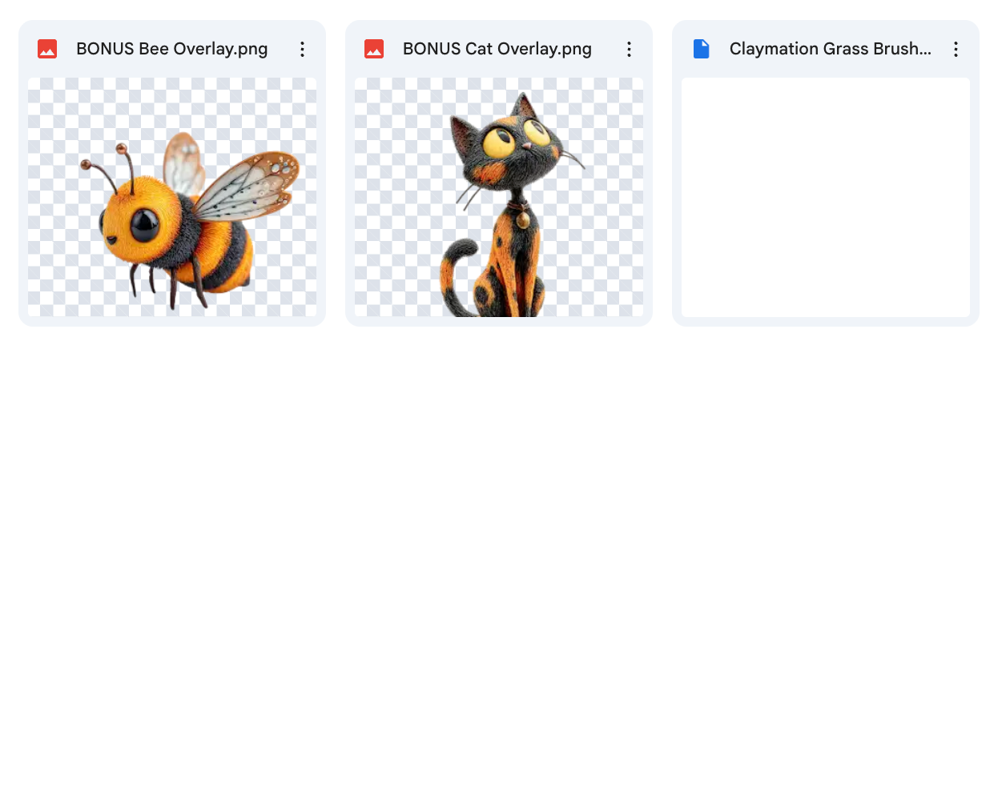
Task: Select the BONUS Cat Overlay.png title text
Action: point(497,50)
